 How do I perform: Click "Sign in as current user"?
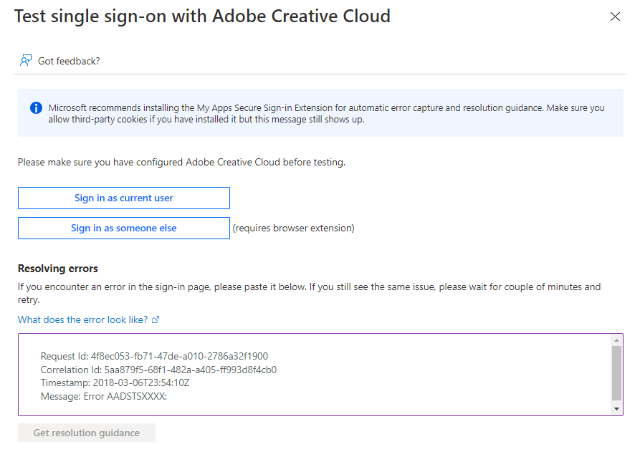point(123,198)
